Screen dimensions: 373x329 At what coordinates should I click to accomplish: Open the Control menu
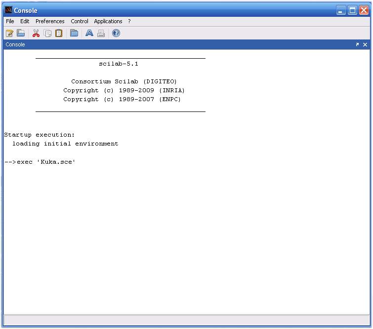click(80, 21)
